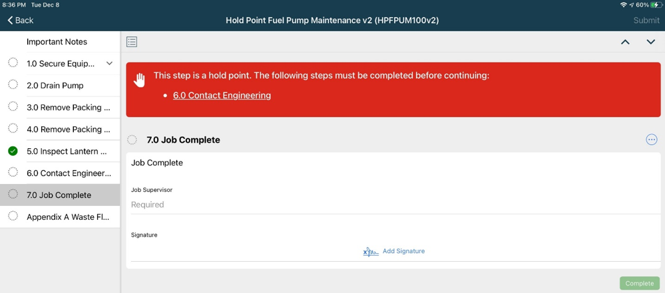
Task: Go to previous step with up chevron
Action: [x=625, y=42]
